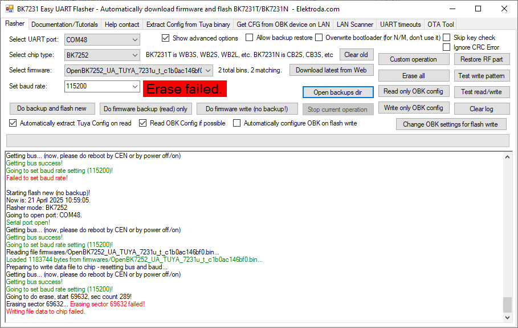
Task: Click log line 'Erasing sector 69632 failed!'
Action: 107,304
